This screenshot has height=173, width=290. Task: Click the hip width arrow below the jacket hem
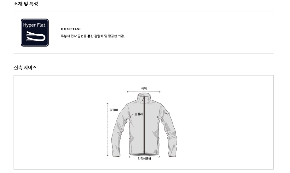[144, 157]
